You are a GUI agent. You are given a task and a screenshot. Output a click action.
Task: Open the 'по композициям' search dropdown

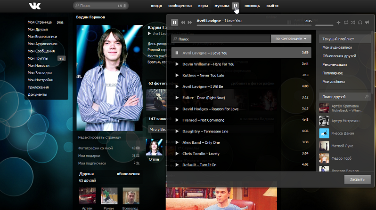coord(291,39)
